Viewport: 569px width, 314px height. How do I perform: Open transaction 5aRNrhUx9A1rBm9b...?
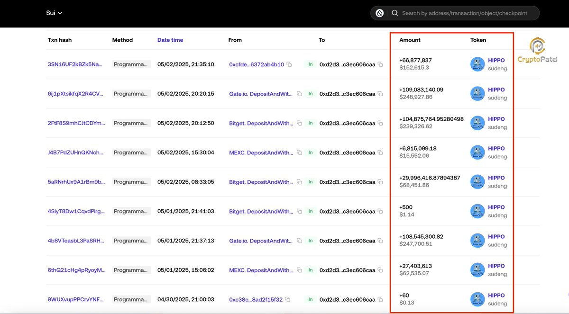[76, 182]
